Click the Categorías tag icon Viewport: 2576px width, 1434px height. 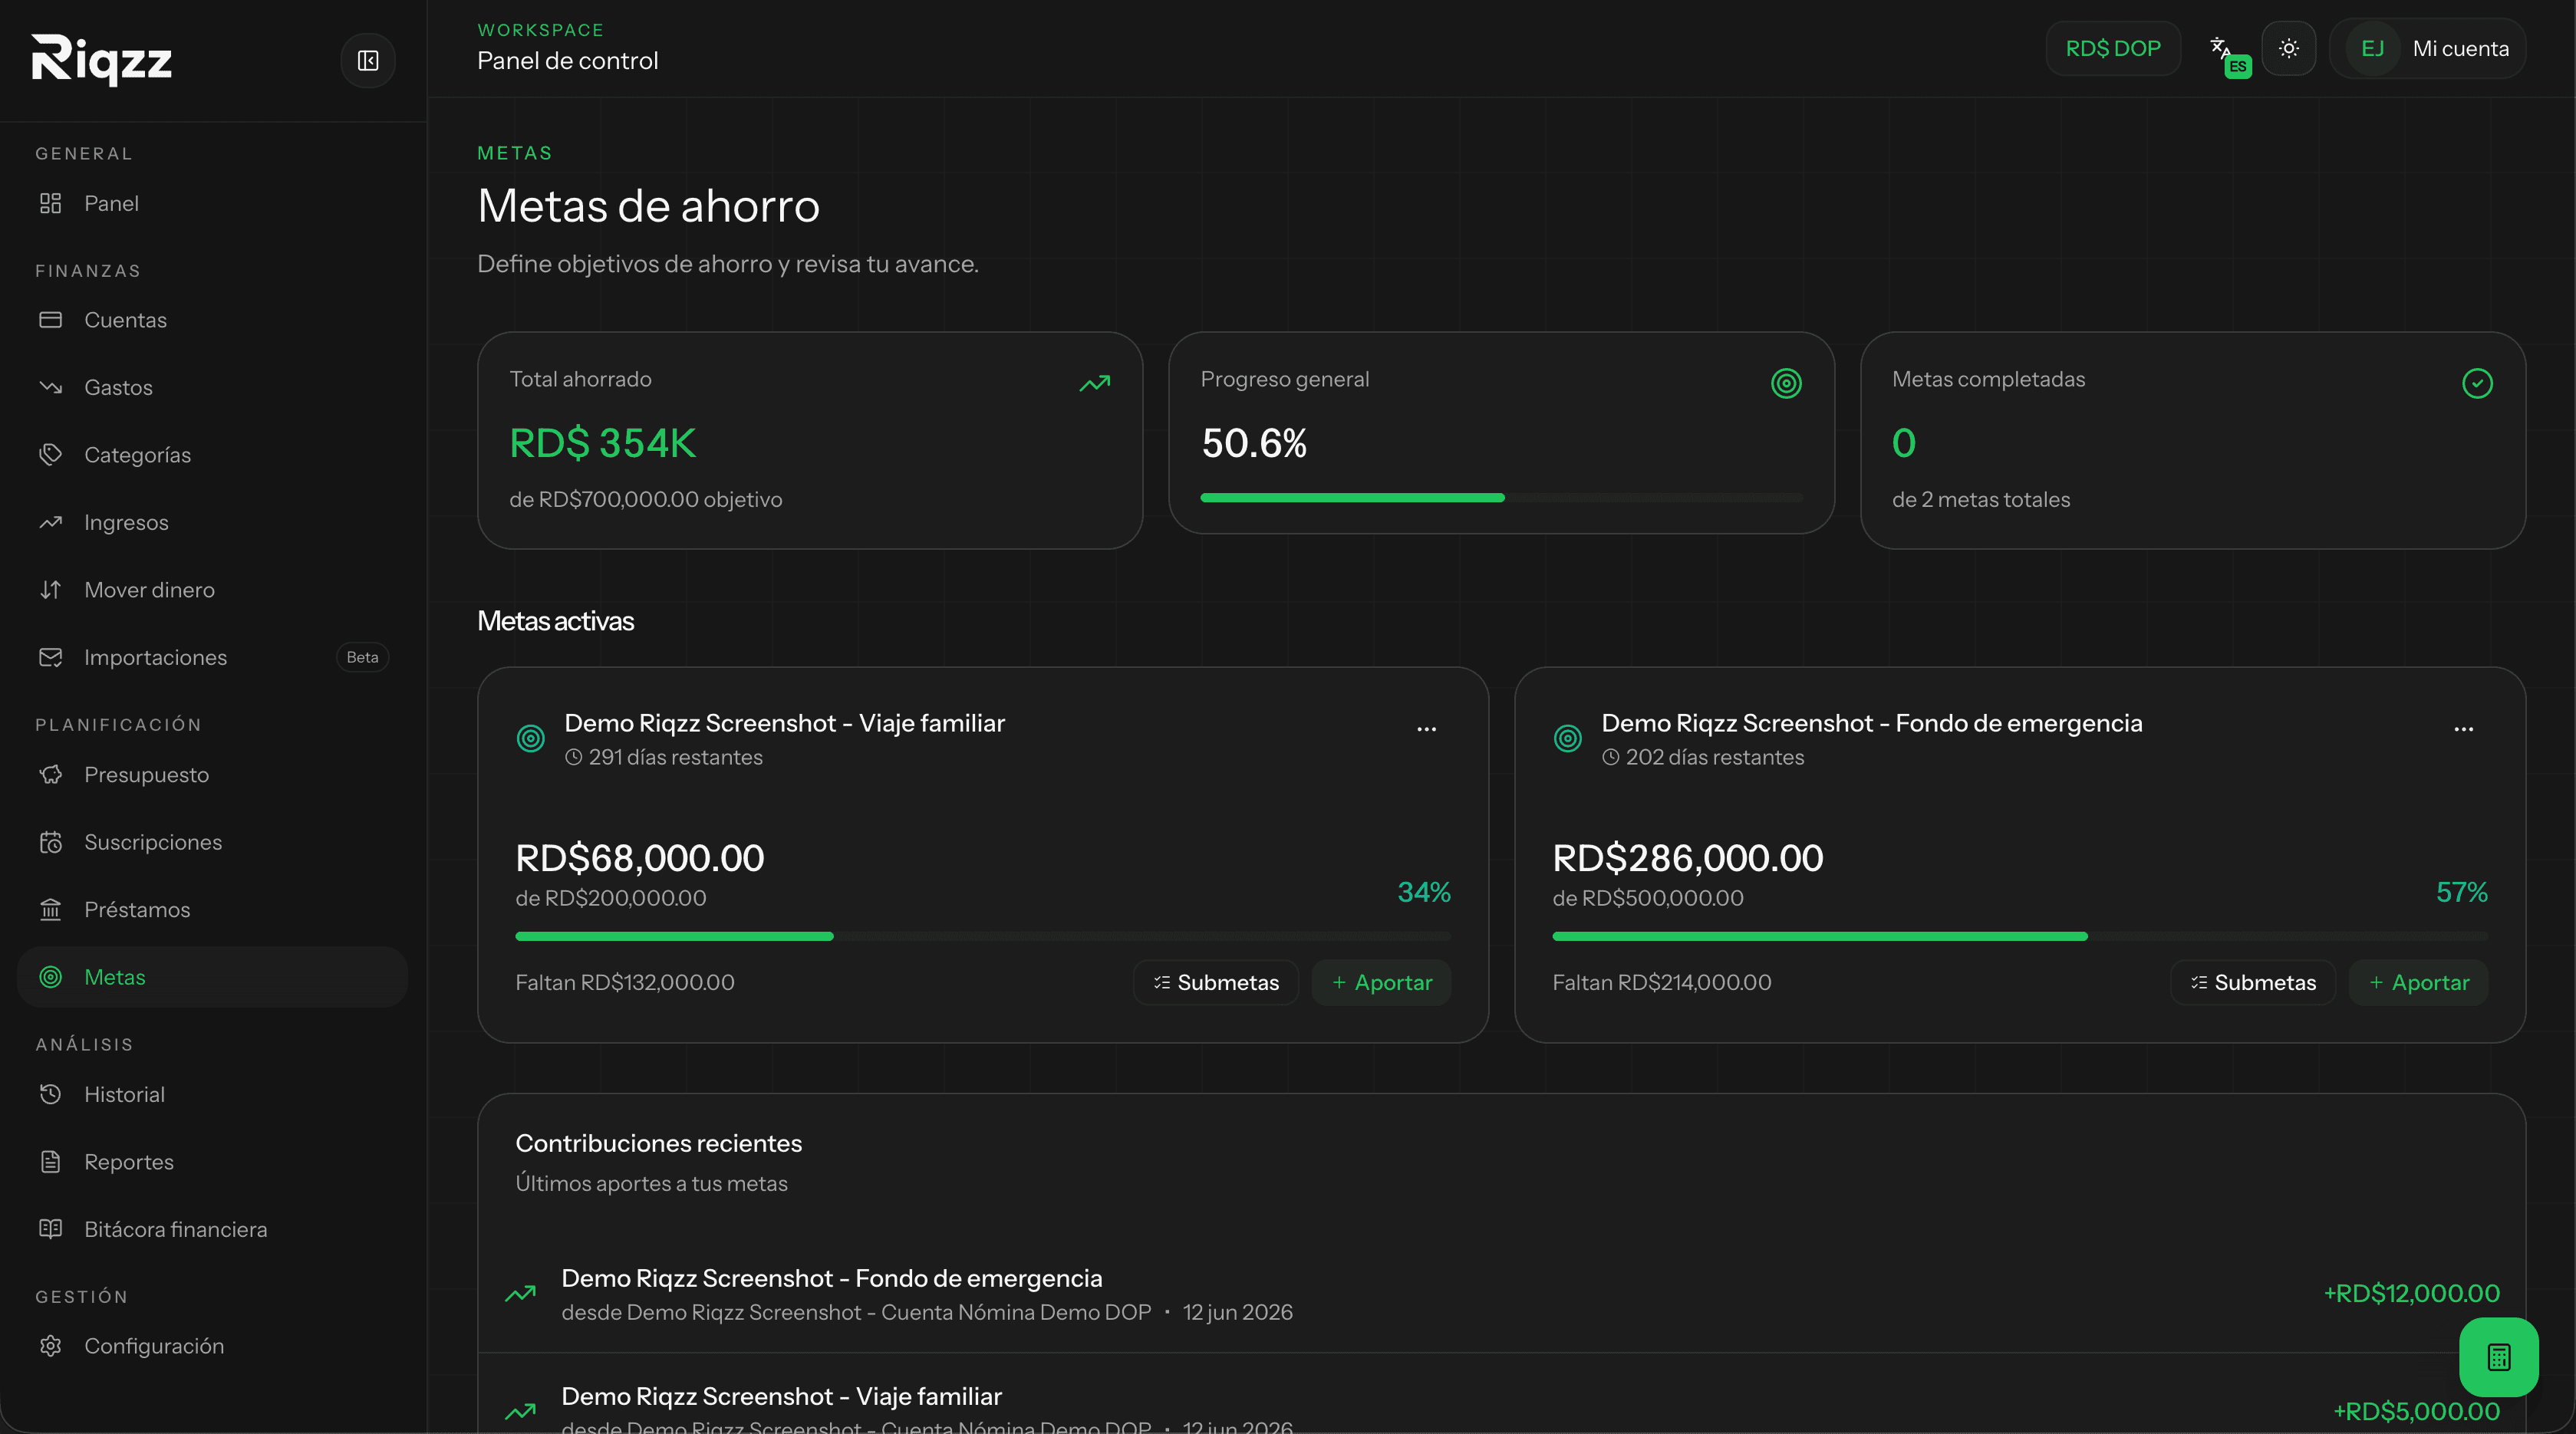pyautogui.click(x=51, y=455)
